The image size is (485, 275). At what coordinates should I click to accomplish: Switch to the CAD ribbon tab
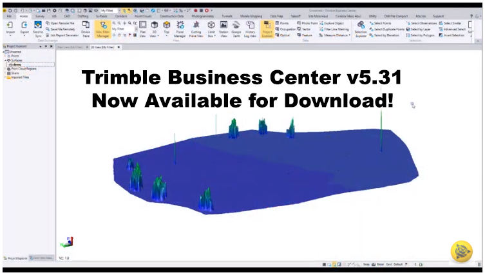(x=67, y=16)
